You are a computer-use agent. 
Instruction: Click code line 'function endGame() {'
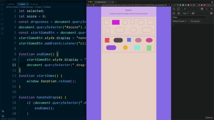tap(39, 54)
